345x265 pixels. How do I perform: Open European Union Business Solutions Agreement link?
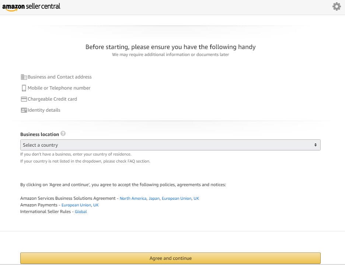[177, 198]
